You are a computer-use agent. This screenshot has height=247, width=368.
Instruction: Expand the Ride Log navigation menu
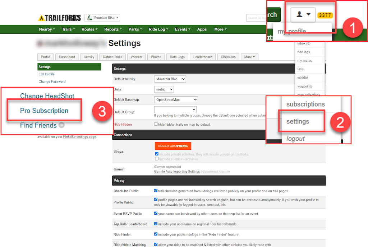point(158,29)
